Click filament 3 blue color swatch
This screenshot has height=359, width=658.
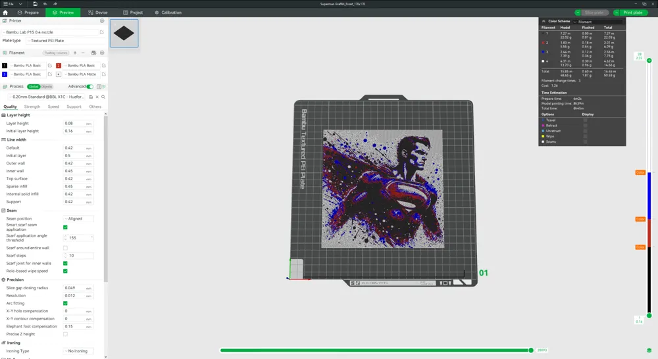click(5, 74)
